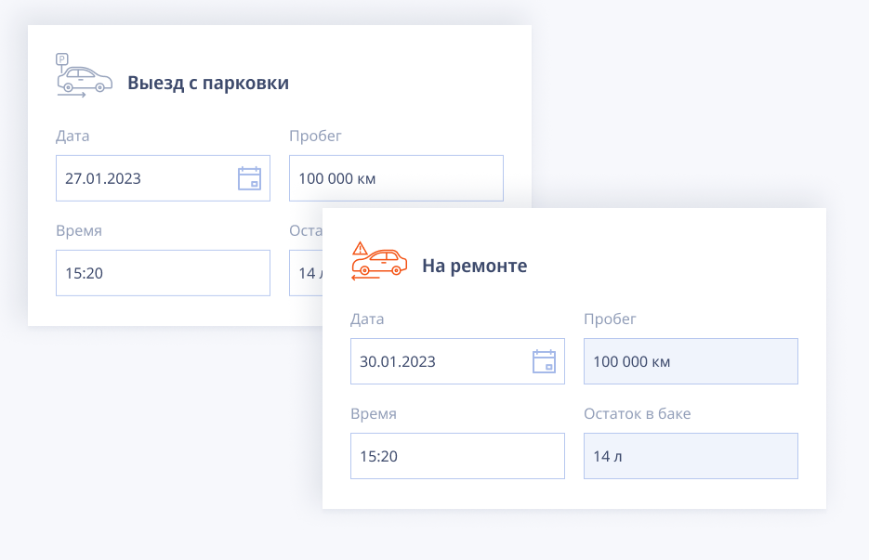Click the Остаток в баке field with 14 л

point(691,456)
